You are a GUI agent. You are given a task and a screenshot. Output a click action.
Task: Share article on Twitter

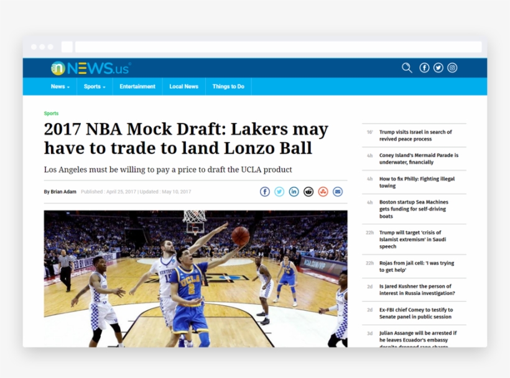coord(279,192)
